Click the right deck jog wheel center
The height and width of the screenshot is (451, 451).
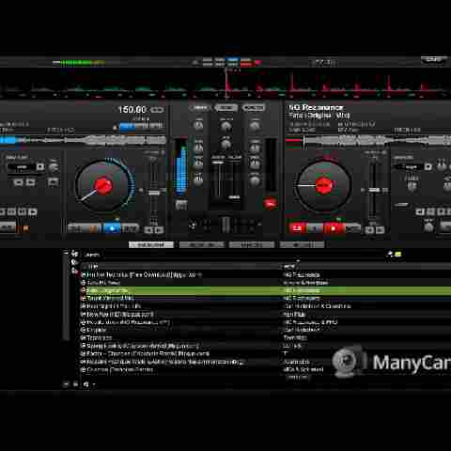(x=324, y=185)
